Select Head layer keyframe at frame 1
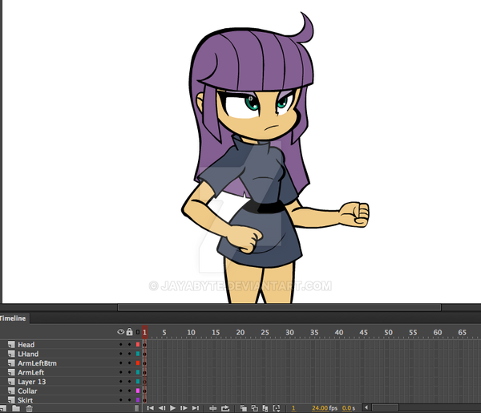 point(144,345)
